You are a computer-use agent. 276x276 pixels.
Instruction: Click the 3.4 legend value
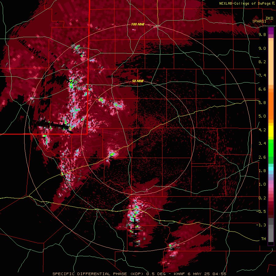pyautogui.click(x=262, y=144)
